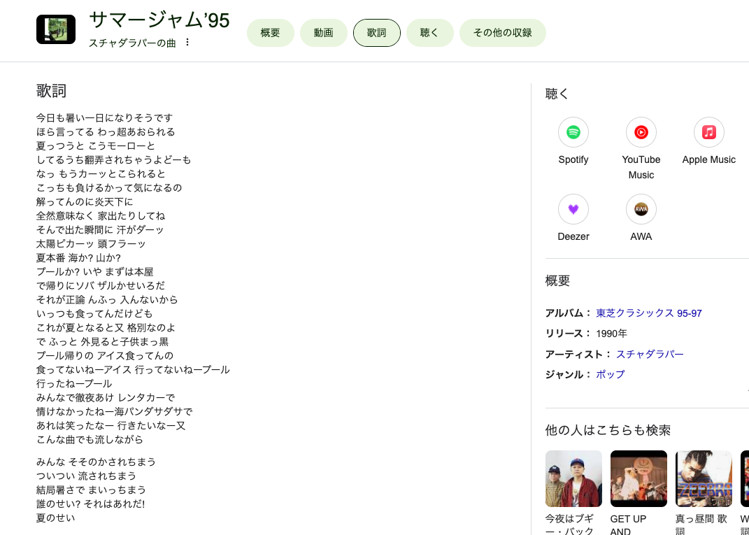749x535 pixels.
Task: Open YouTube Music icon
Action: coord(641,132)
